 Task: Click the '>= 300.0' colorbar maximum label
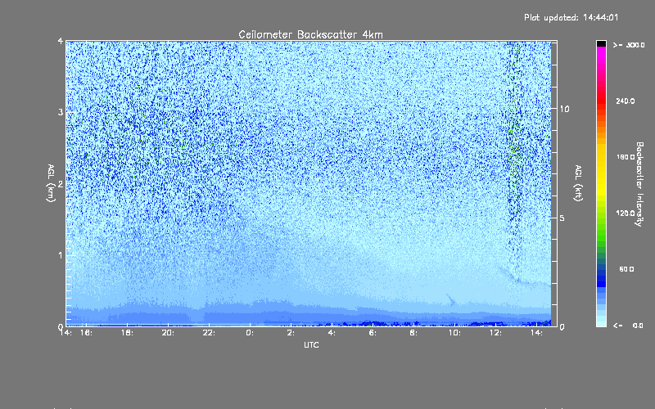(629, 45)
